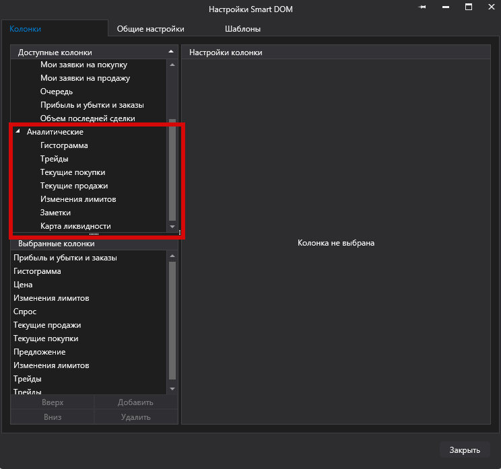Collapse the Доступные колонки panel arrow
Screen dimensions: 501x469
click(171, 51)
